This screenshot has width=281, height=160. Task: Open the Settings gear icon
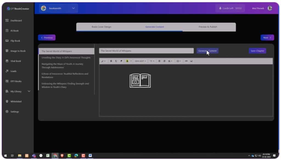coord(7,112)
